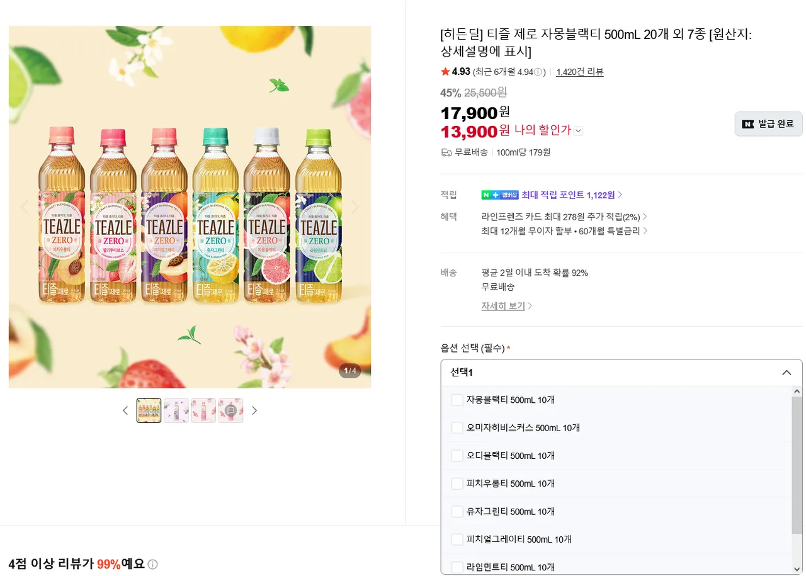Select the 유자그린티 500mL 10개 checkbox

click(457, 511)
